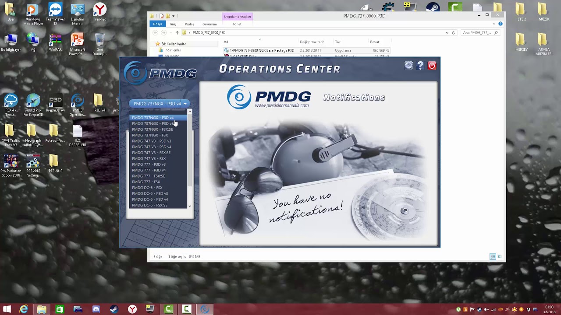The image size is (561, 315).
Task: Select the WinRAR desktop icon
Action: [x=55, y=43]
